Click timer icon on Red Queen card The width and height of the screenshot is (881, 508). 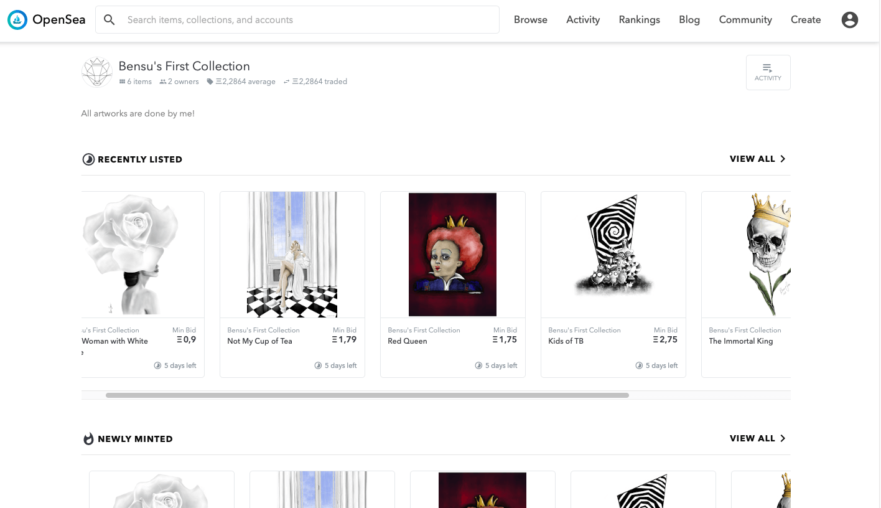pyautogui.click(x=478, y=365)
